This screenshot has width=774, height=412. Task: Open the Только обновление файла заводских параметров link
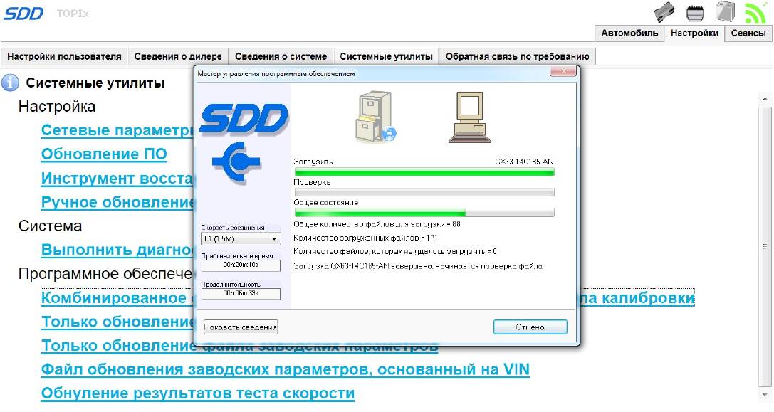tap(239, 345)
